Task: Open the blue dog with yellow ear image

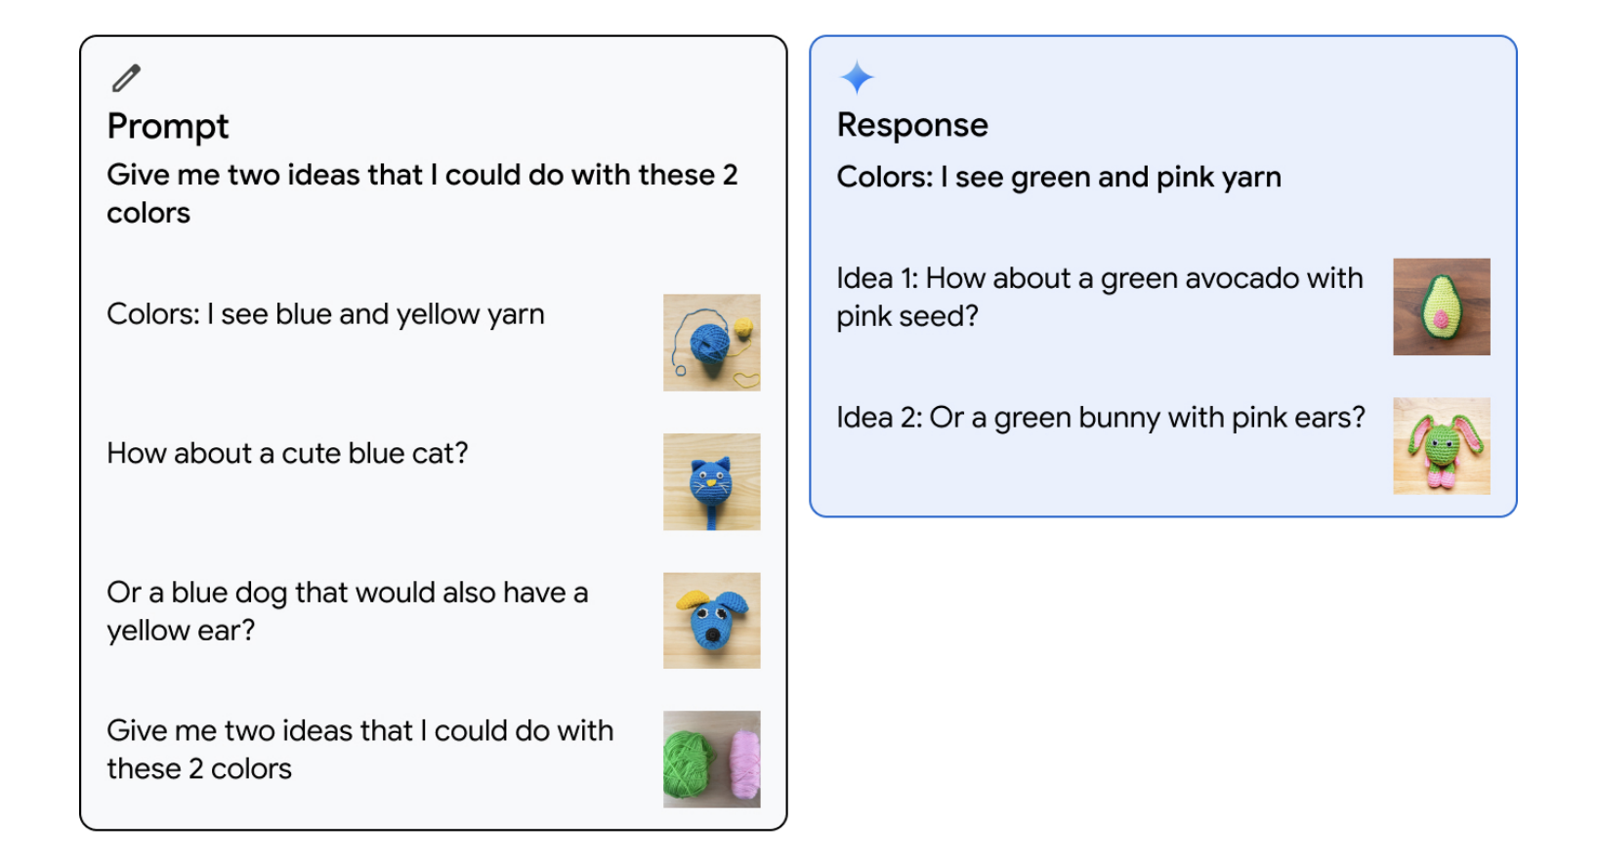Action: pos(711,621)
